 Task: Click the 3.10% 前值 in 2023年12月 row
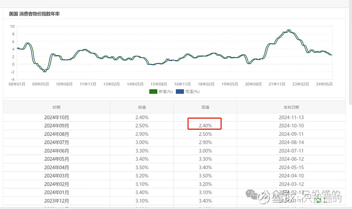tap(142, 201)
